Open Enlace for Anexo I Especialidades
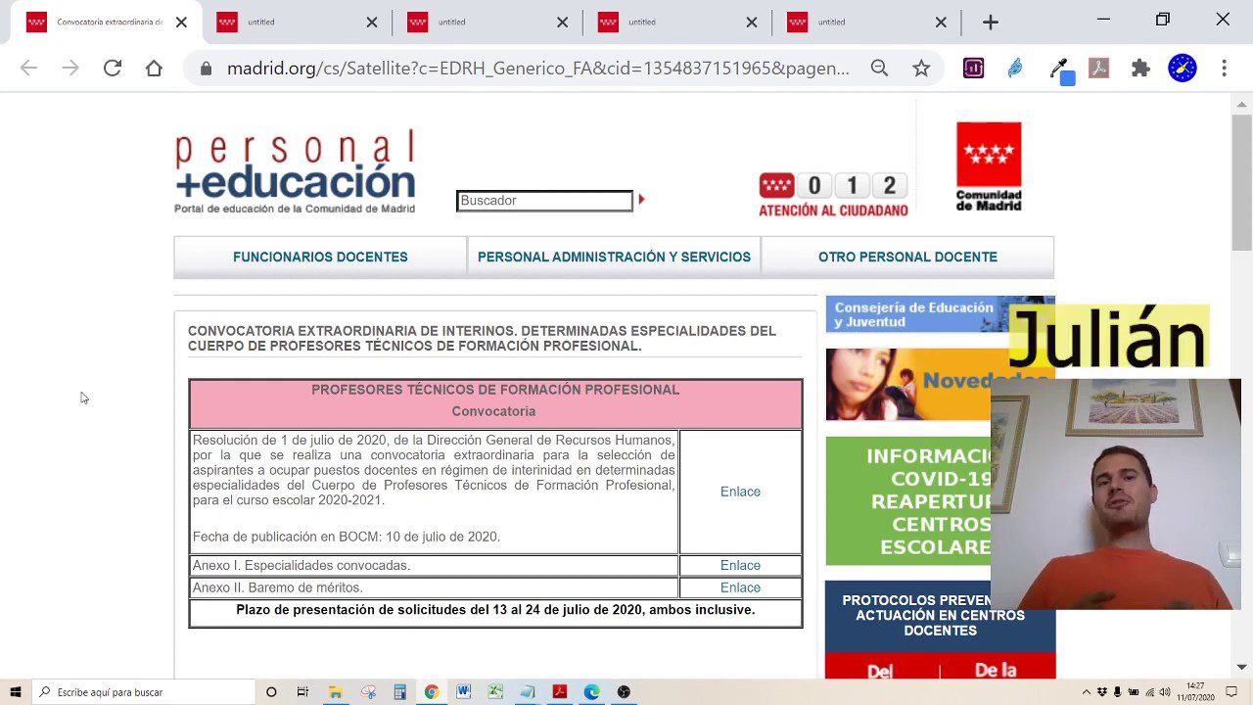Image resolution: width=1253 pixels, height=705 pixels. click(740, 565)
